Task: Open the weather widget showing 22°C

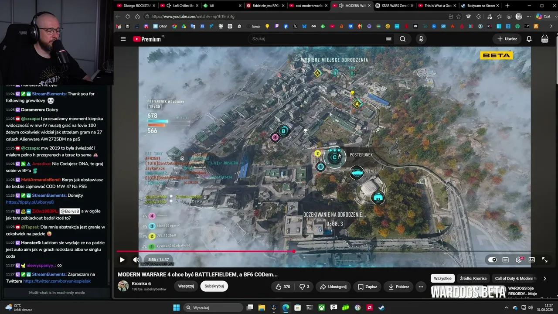Action: 19,307
